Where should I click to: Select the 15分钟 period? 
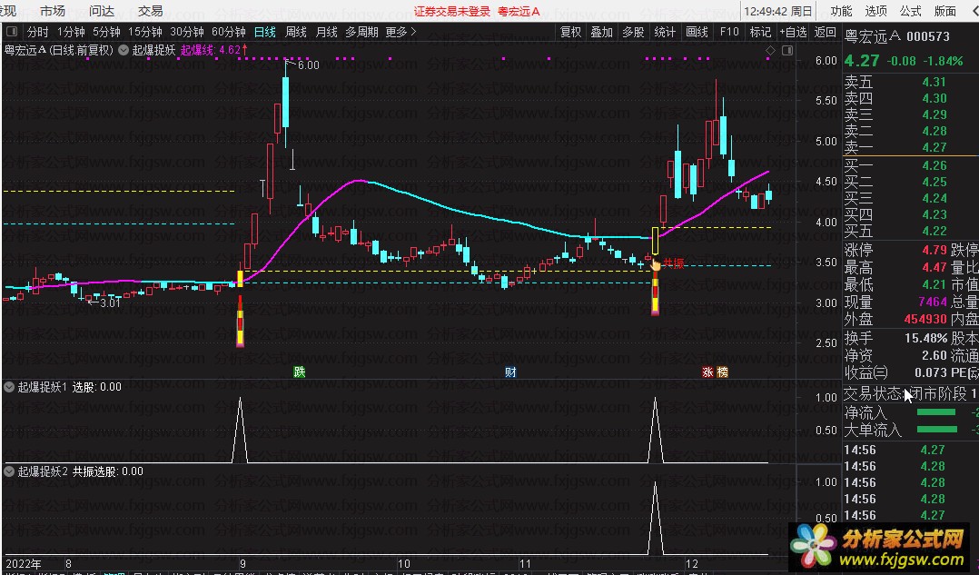(145, 31)
